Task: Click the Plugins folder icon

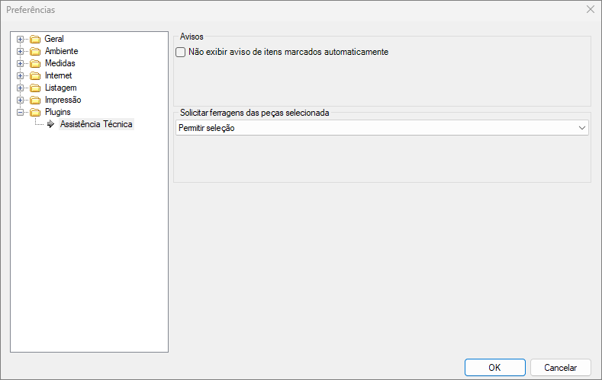Action: coord(35,112)
